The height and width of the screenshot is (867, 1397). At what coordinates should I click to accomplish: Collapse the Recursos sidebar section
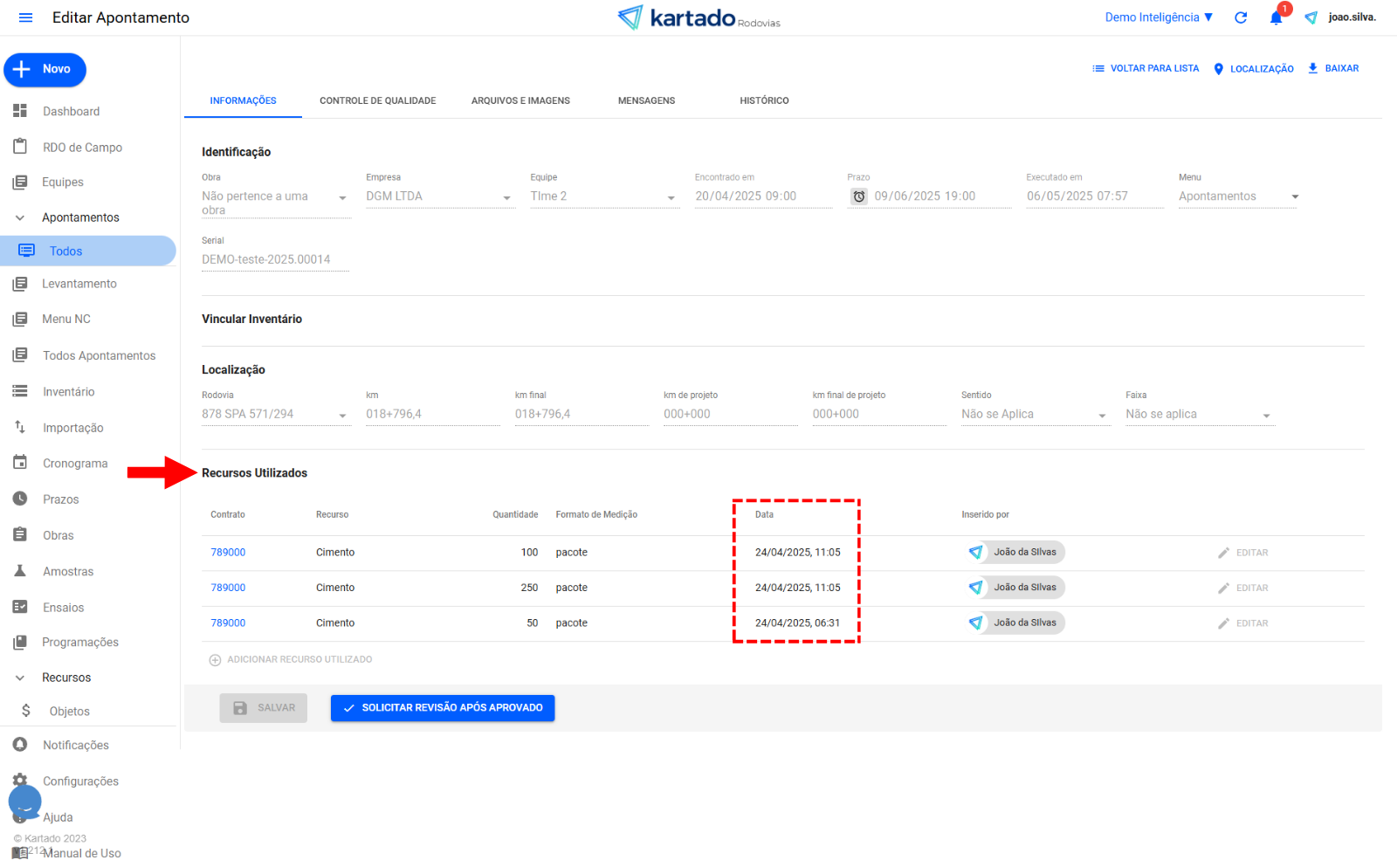click(20, 678)
